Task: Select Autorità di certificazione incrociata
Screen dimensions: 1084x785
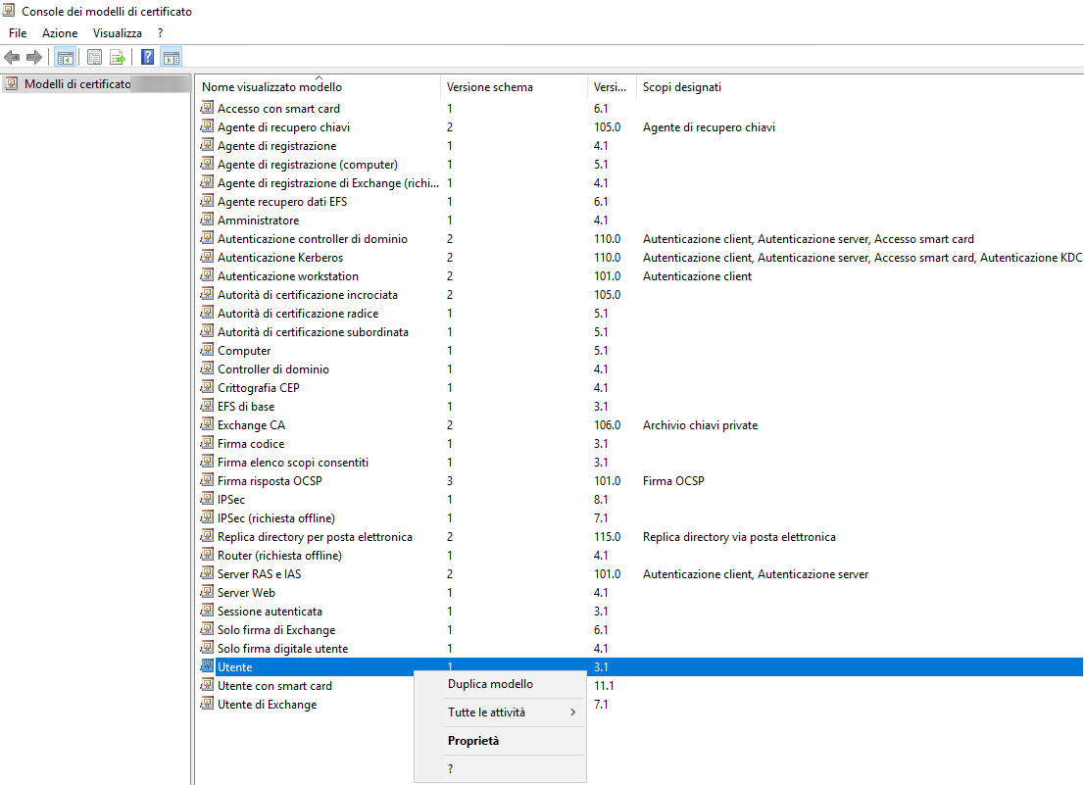Action: click(x=308, y=295)
